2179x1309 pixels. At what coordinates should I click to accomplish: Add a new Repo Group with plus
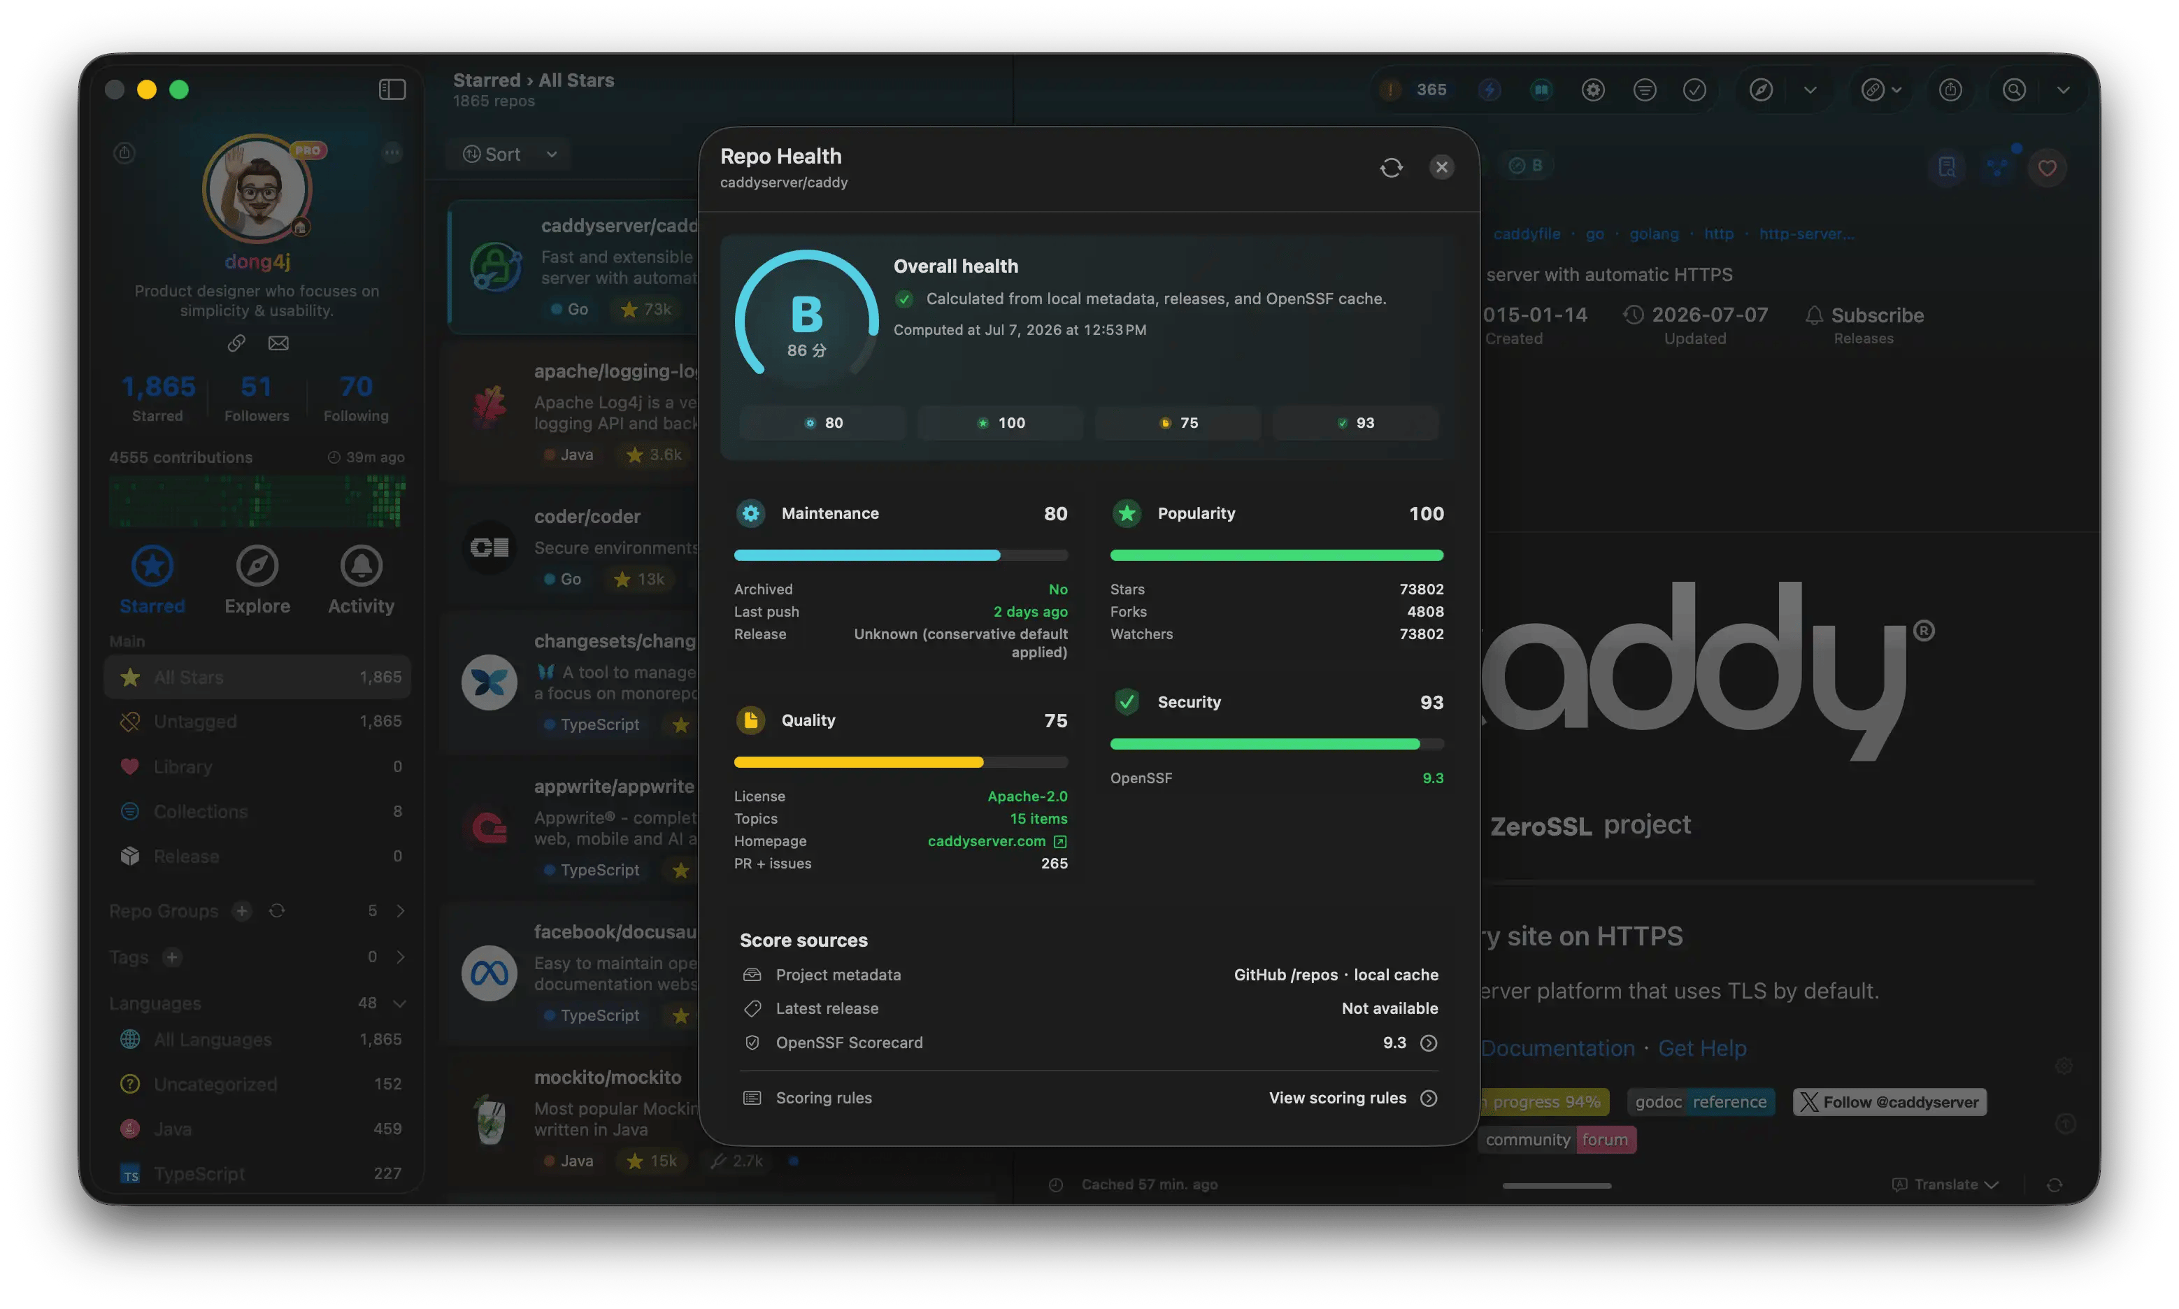pyautogui.click(x=242, y=910)
